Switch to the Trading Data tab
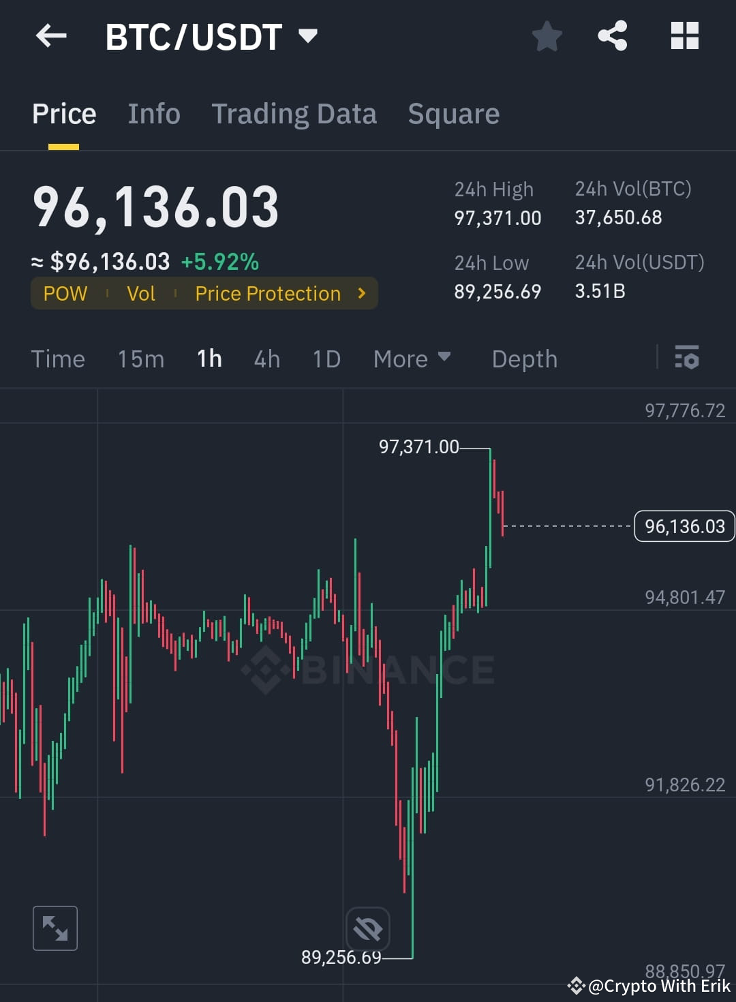This screenshot has width=736, height=1002. click(x=294, y=113)
